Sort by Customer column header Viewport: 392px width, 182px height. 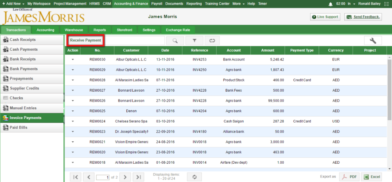tap(131, 50)
